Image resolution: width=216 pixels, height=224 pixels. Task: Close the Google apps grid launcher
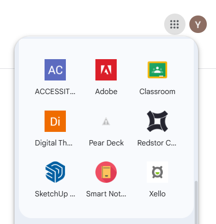point(175,24)
